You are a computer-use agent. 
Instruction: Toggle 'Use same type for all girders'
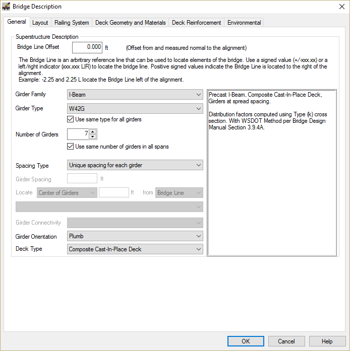pyautogui.click(x=71, y=119)
